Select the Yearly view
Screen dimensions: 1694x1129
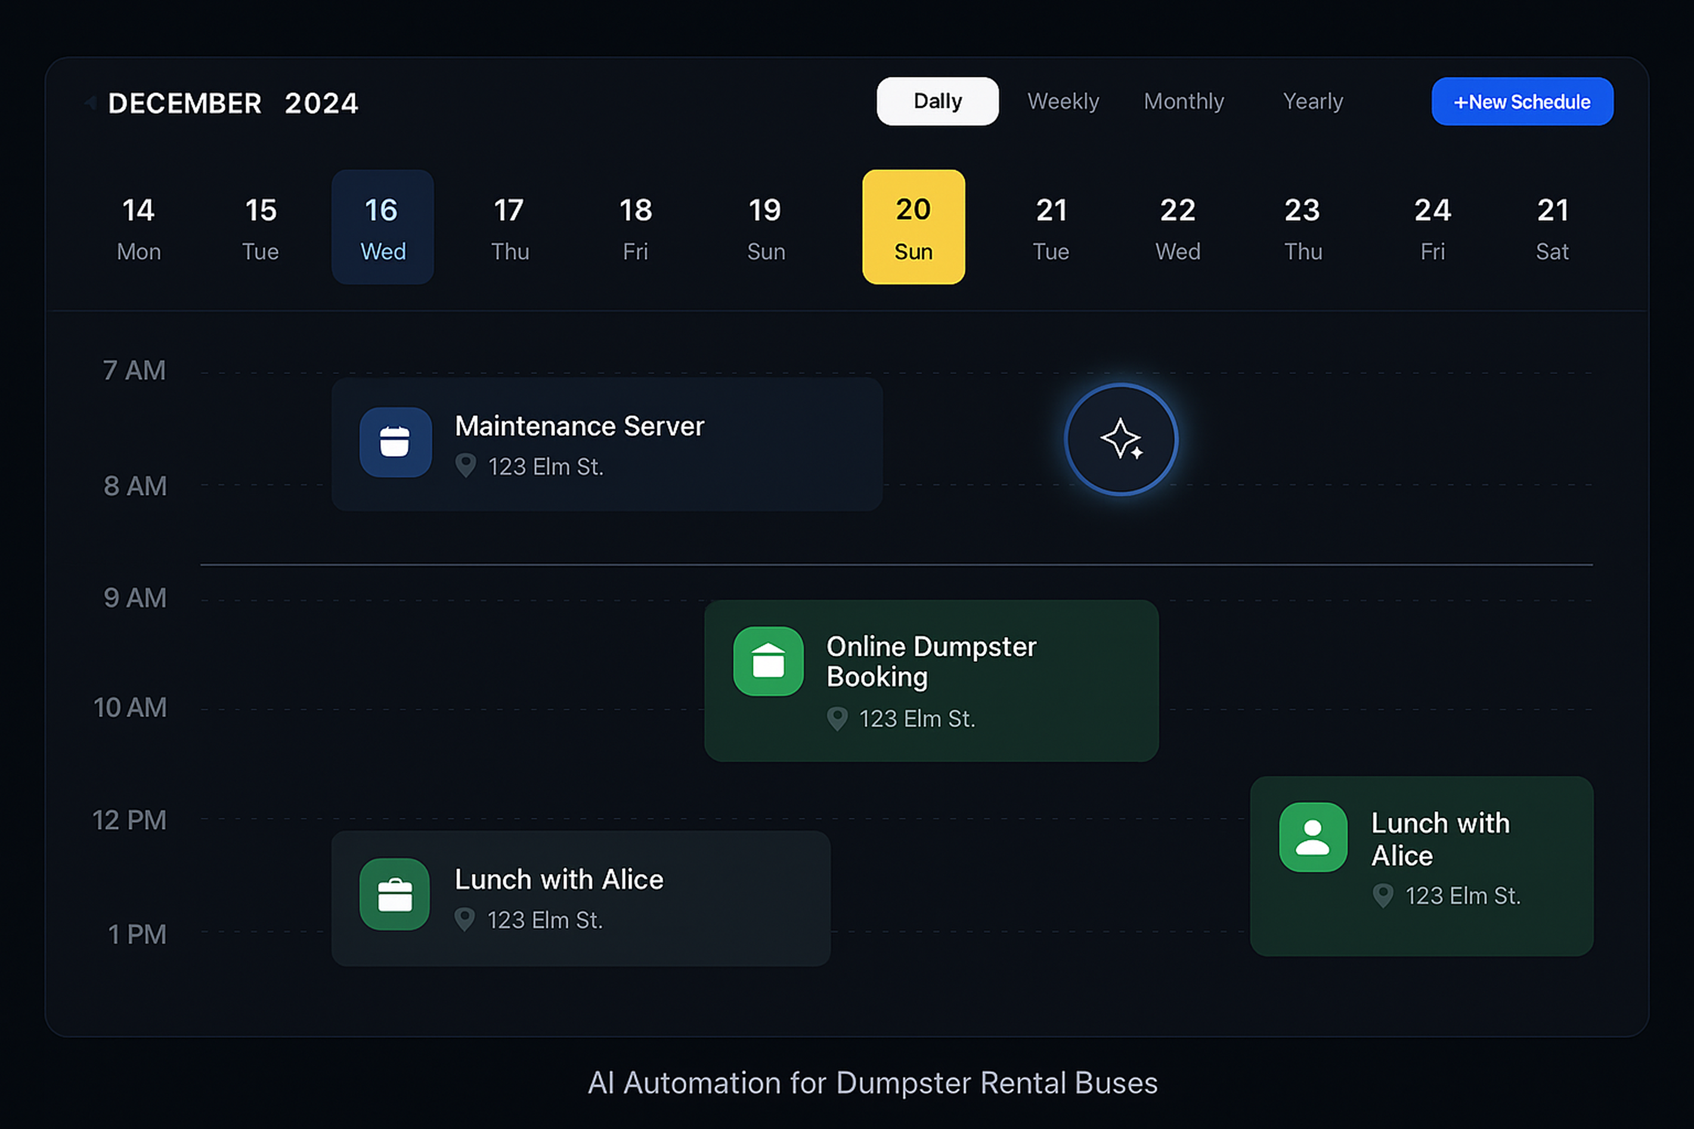point(1312,101)
